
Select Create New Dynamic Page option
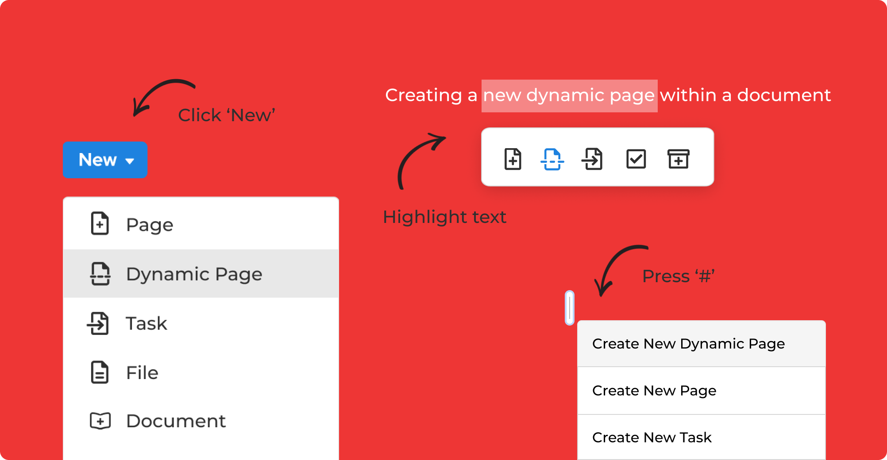click(x=688, y=344)
